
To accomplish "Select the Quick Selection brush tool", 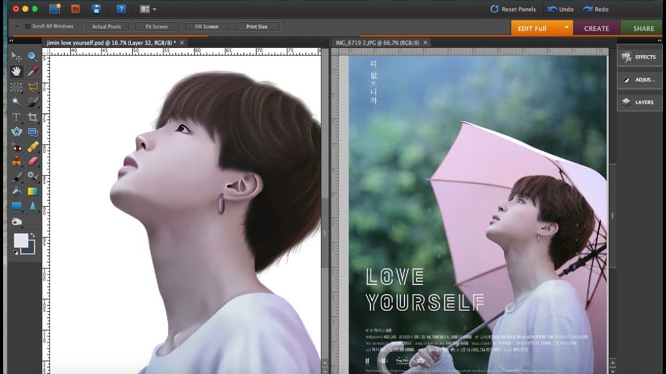I will [33, 102].
